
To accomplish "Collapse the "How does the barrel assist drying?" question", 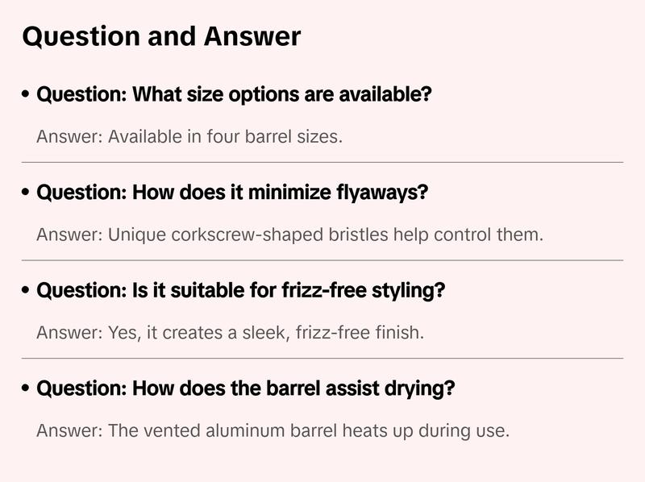I will 246,389.
